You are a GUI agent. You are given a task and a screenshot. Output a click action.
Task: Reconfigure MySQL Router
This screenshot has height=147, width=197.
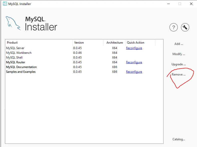coord(134,62)
